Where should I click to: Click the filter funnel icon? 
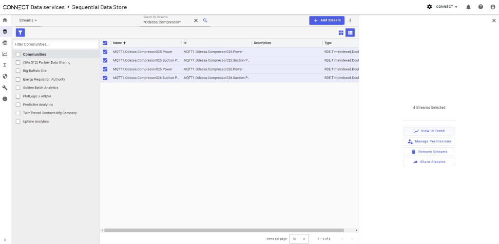pyautogui.click(x=20, y=33)
